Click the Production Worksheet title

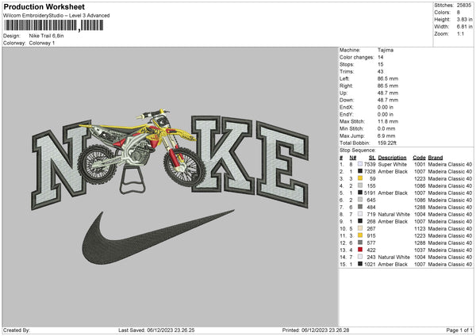tap(44, 6)
